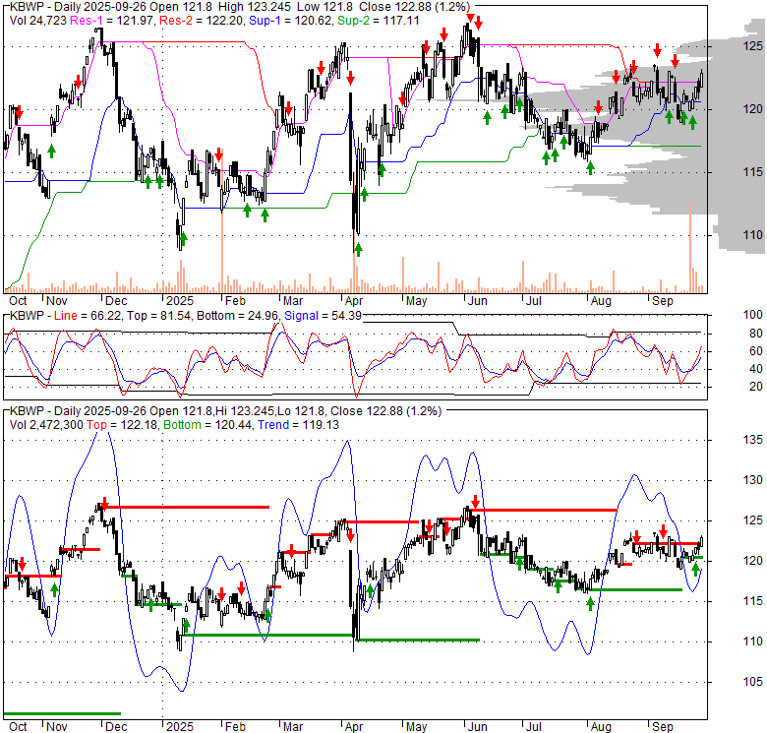
Task: Click the 'Jul' label on the bottom chart axis
Action: point(534,727)
